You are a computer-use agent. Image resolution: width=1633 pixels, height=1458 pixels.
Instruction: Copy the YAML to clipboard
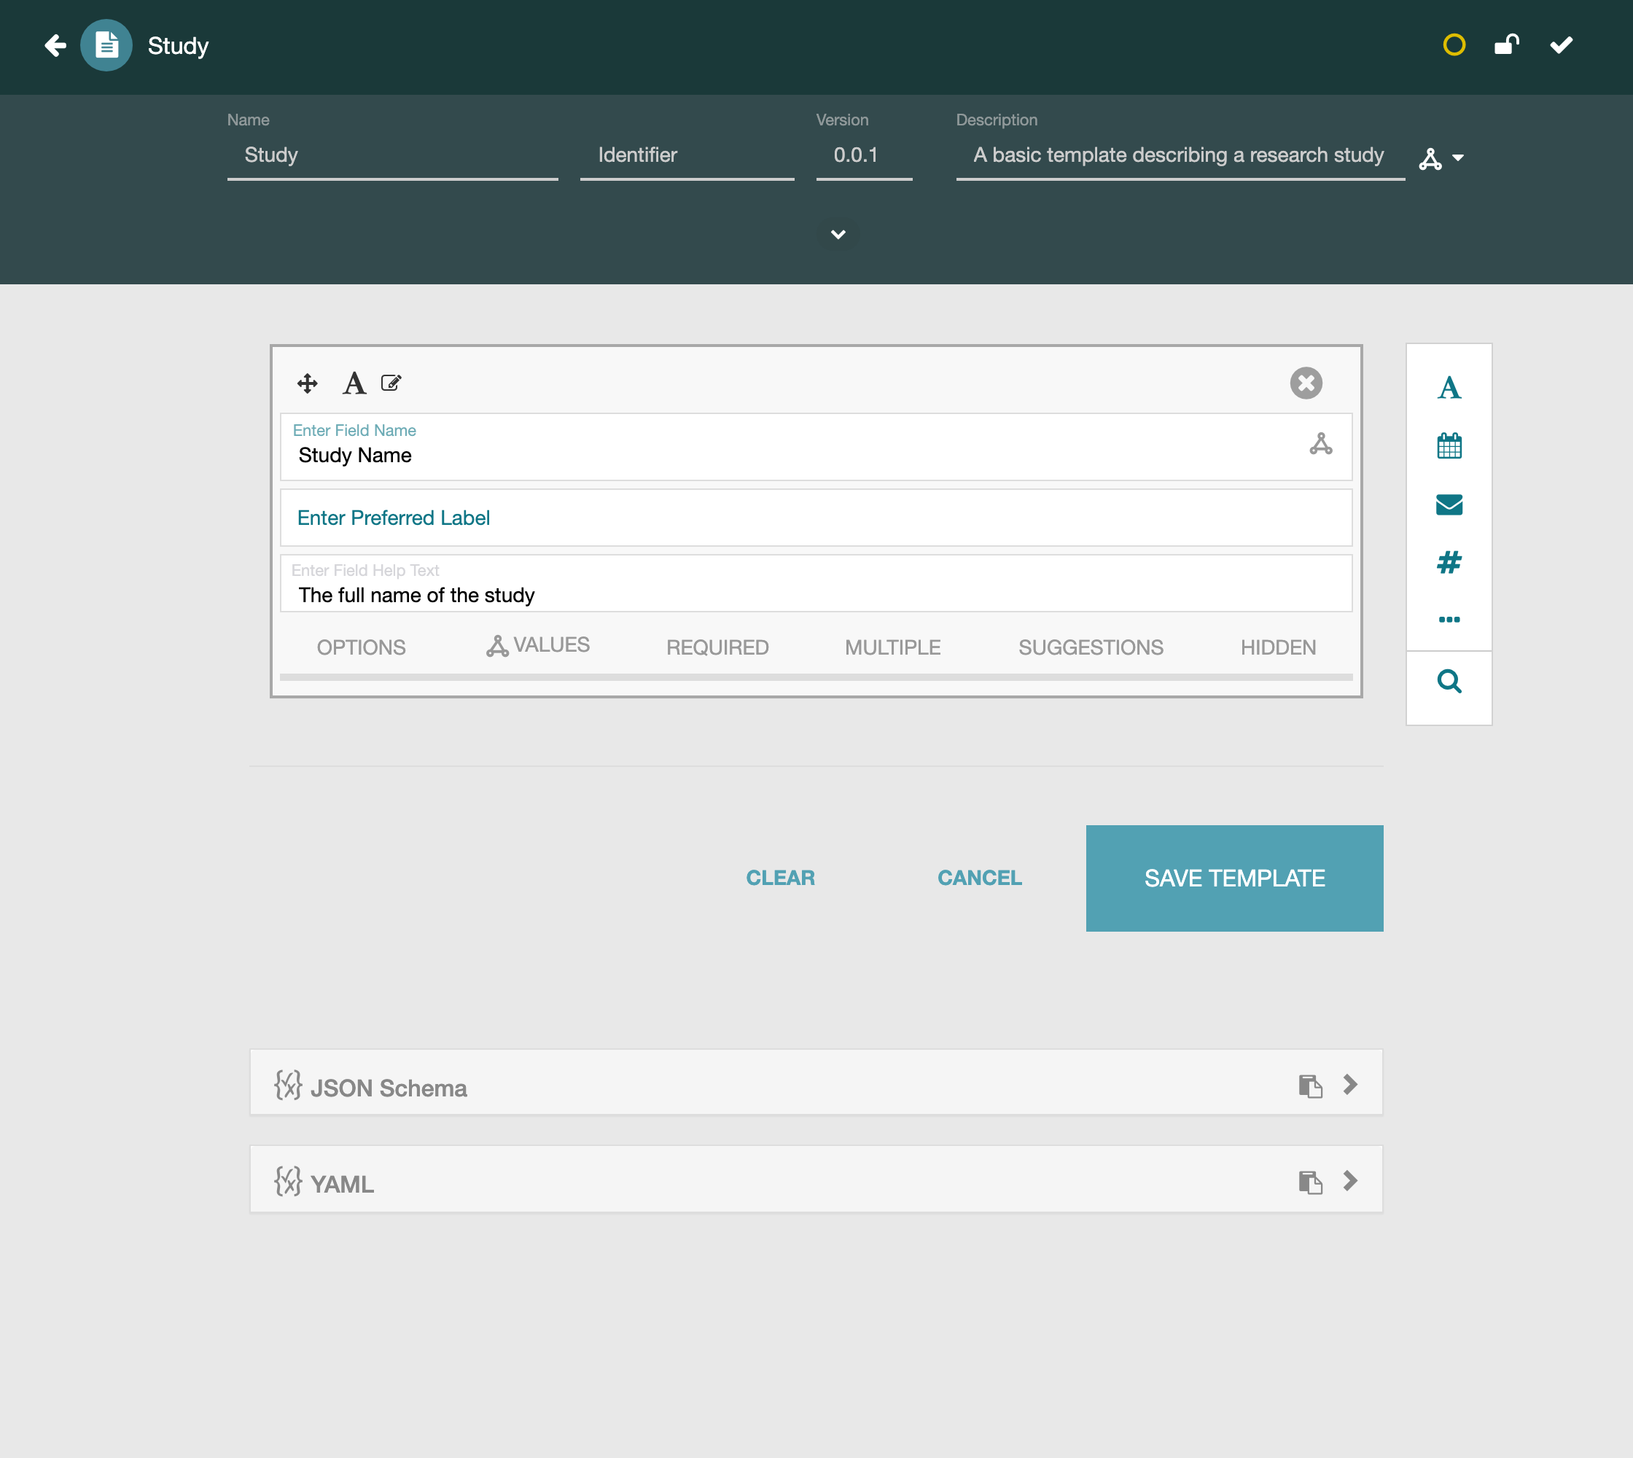(x=1310, y=1182)
